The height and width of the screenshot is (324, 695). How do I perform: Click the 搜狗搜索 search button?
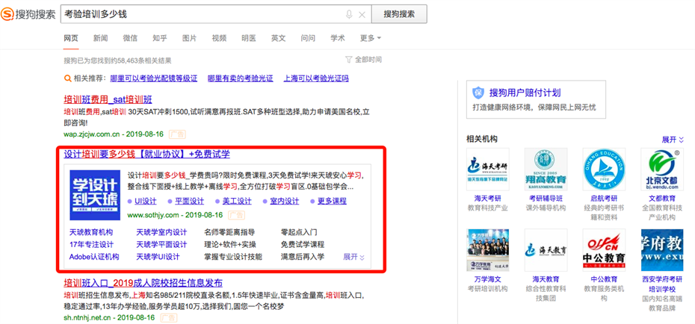[399, 14]
